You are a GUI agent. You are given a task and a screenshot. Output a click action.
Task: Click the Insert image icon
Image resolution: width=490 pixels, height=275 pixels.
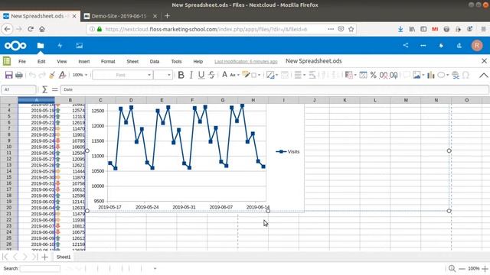416,75
